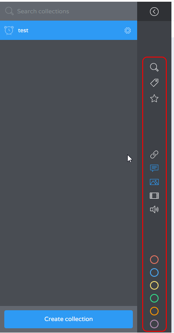Filter by links using chain icon
Viewport: 174px width, 333px height.
[x=154, y=154]
